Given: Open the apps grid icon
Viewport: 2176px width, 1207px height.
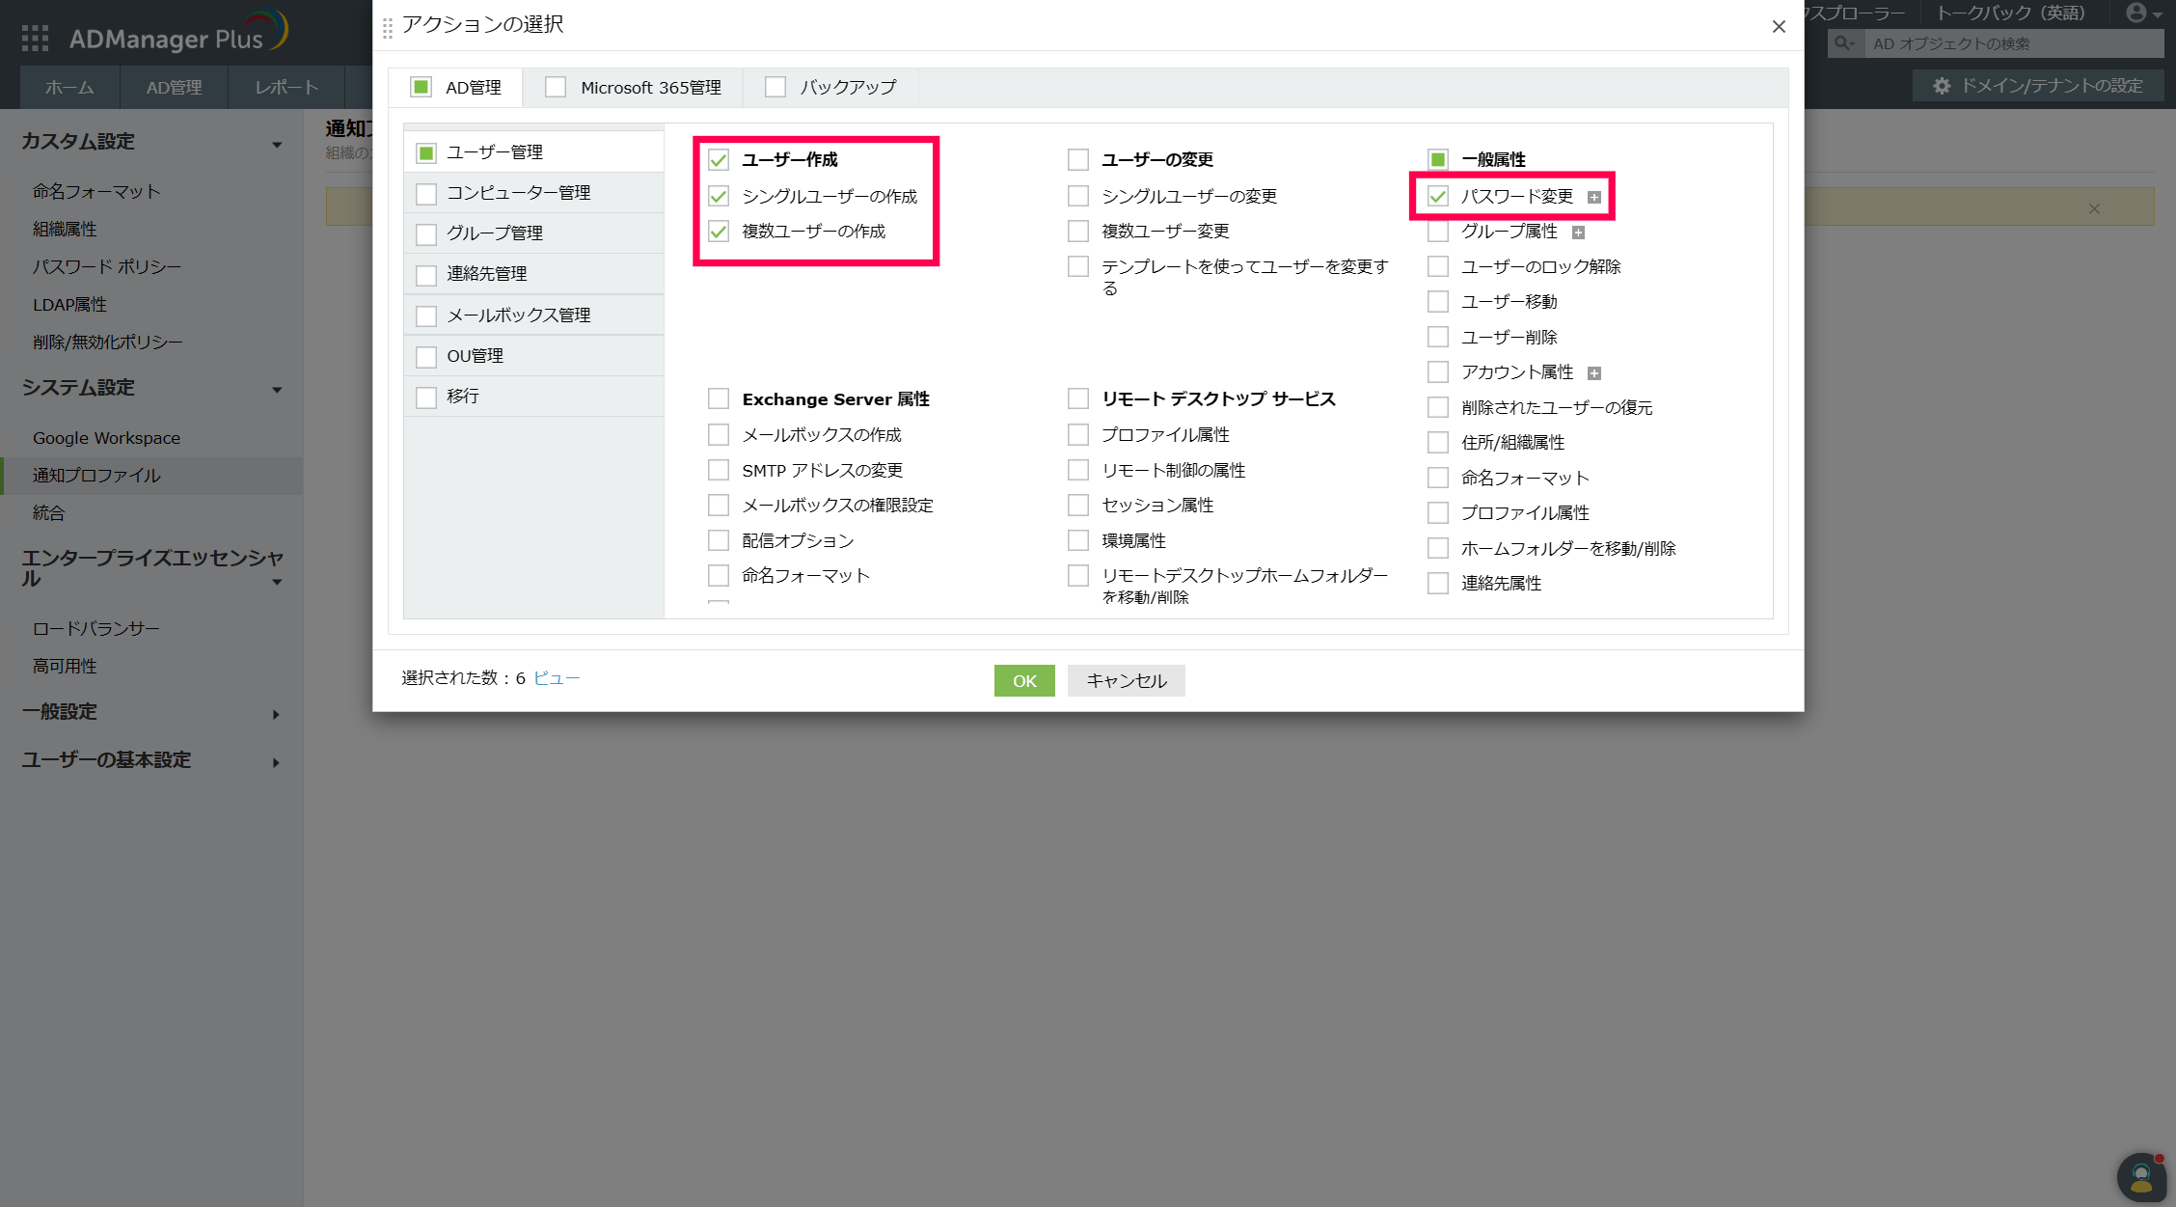Looking at the screenshot, I should tap(35, 38).
